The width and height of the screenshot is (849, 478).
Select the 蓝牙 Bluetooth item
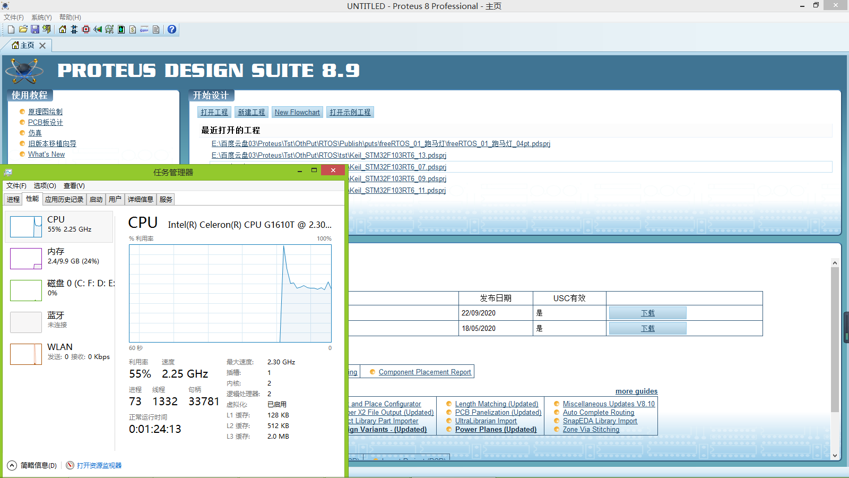[x=59, y=322]
